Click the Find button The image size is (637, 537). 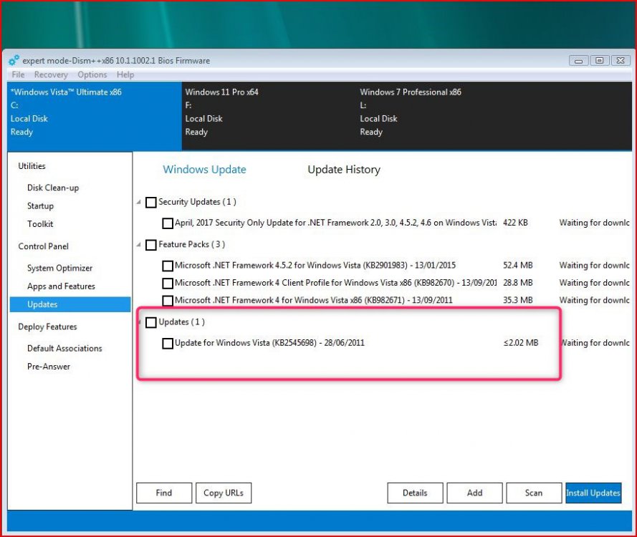coord(164,493)
